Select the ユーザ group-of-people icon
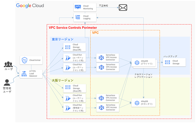The image size is (196, 123). click(x=8, y=64)
